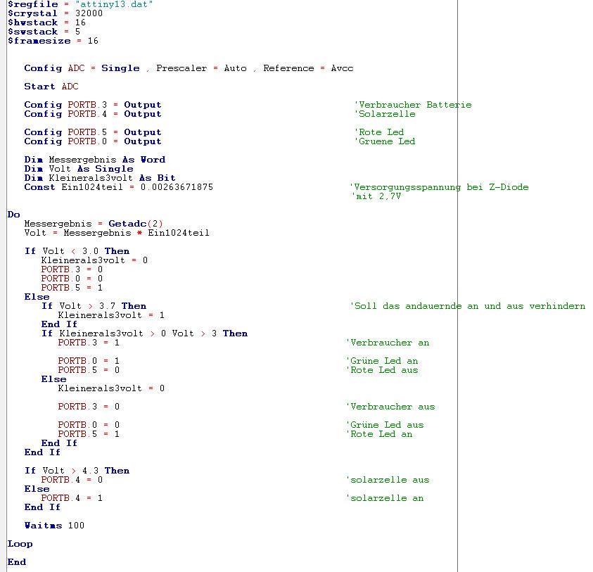Click the $hwstack = 16 line
The width and height of the screenshot is (593, 572).
tap(46, 23)
